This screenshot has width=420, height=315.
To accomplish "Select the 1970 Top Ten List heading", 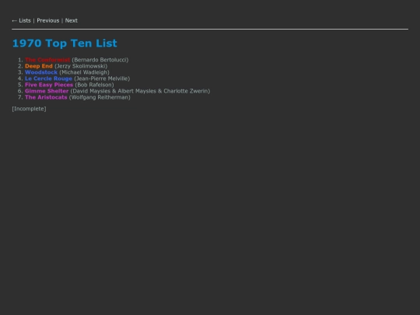I will (65, 43).
